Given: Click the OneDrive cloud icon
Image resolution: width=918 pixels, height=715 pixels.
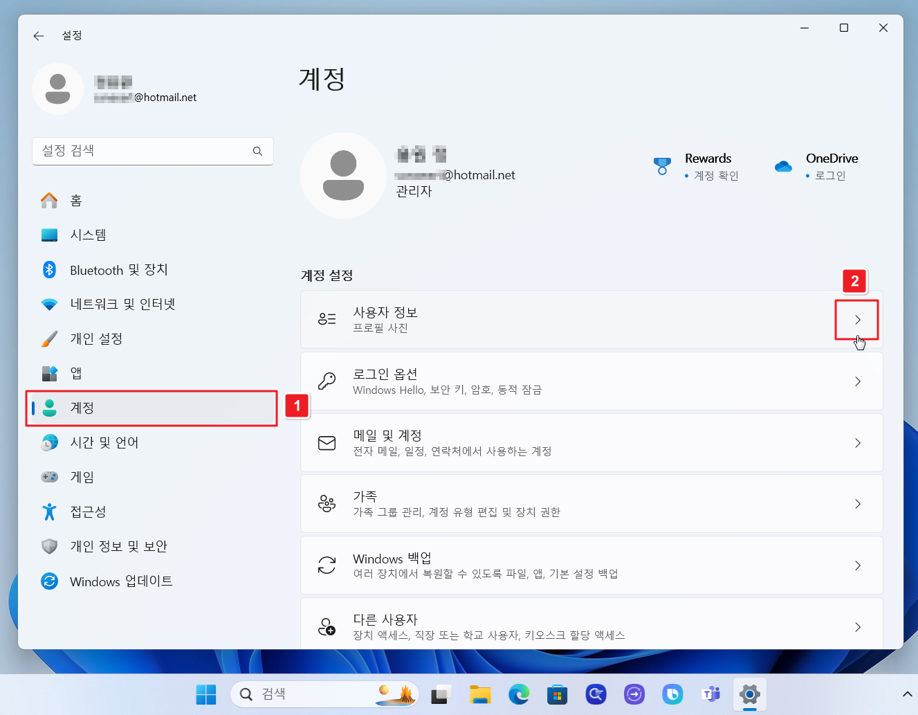Looking at the screenshot, I should (782, 166).
